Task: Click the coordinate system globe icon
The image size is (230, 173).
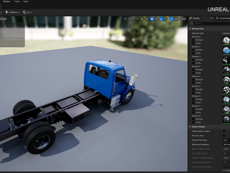Action: [142, 19]
